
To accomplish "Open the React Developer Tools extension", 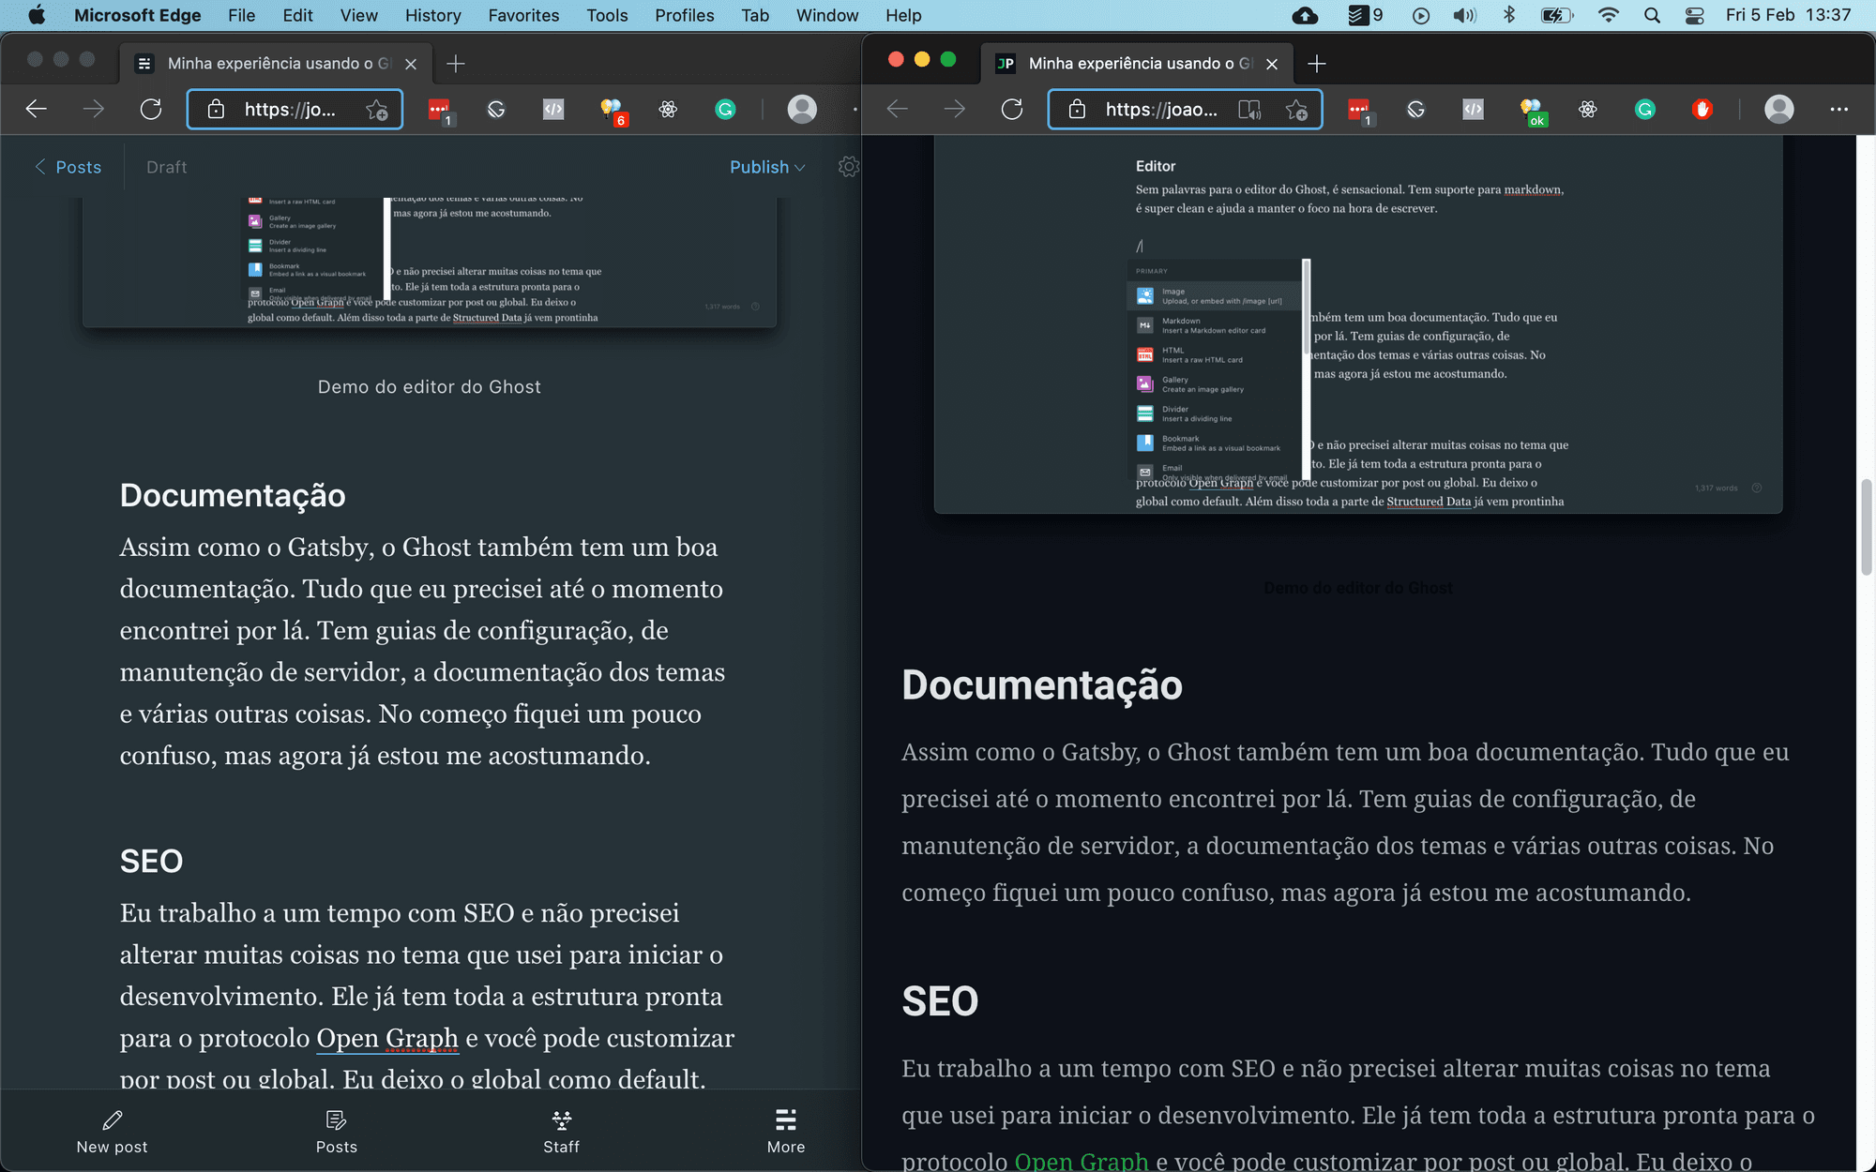I will pos(668,109).
